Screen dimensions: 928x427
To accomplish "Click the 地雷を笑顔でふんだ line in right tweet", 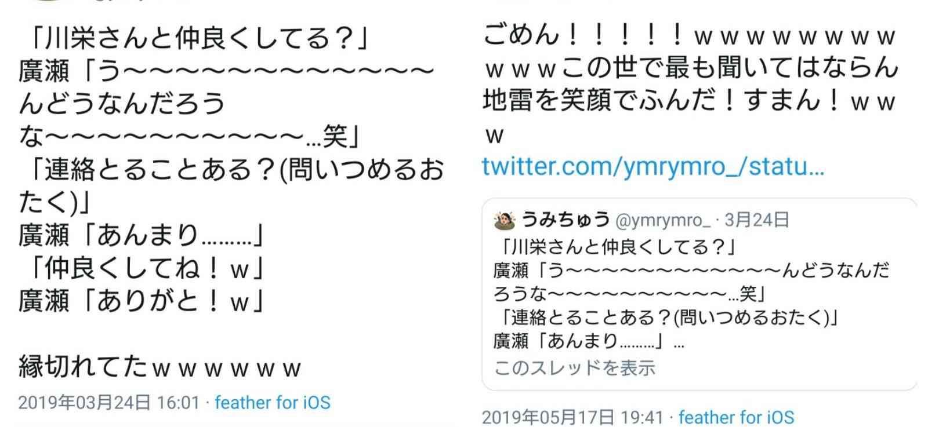I will (x=690, y=101).
